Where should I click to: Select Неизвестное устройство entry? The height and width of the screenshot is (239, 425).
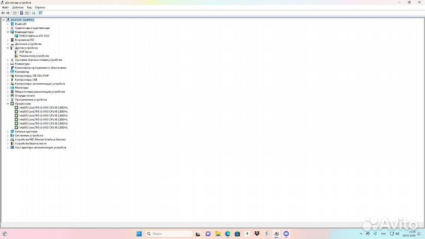[x=34, y=56]
